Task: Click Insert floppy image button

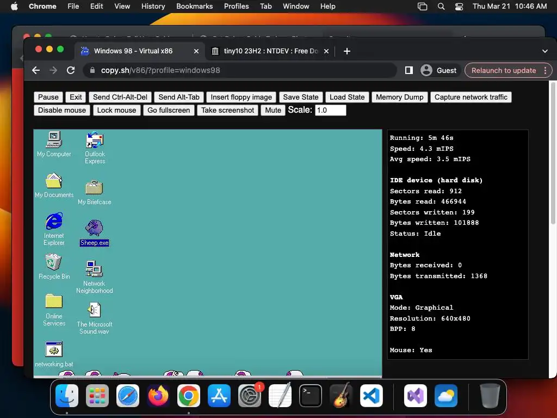Action: point(241,97)
